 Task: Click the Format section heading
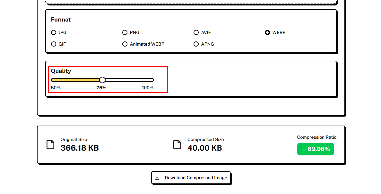click(x=61, y=20)
